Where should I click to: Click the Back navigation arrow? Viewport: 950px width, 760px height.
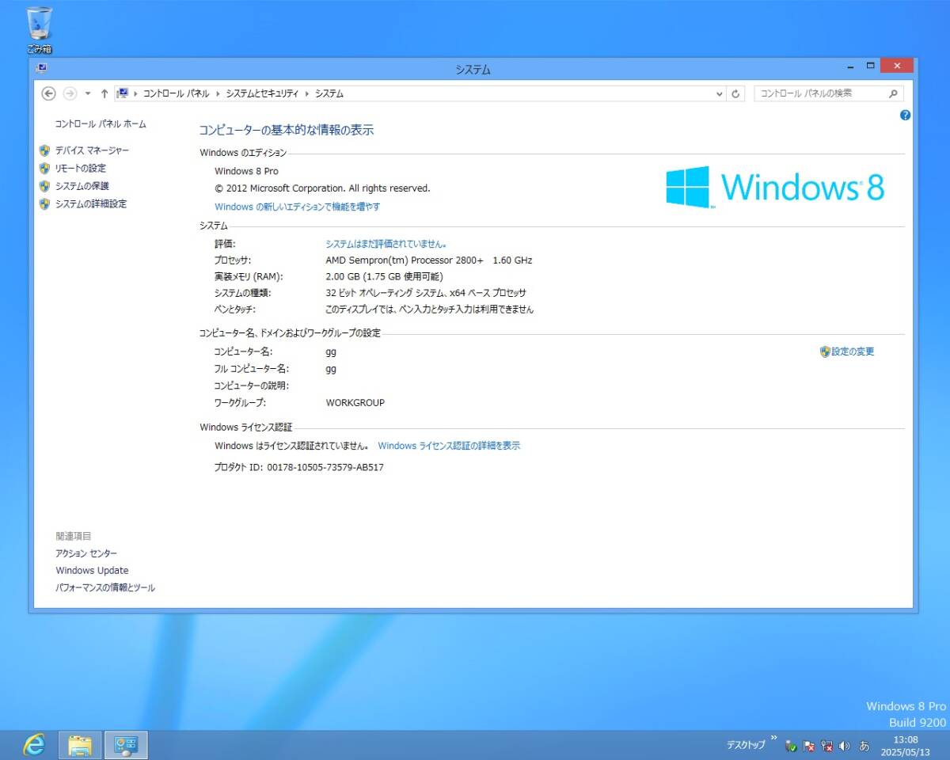48,93
